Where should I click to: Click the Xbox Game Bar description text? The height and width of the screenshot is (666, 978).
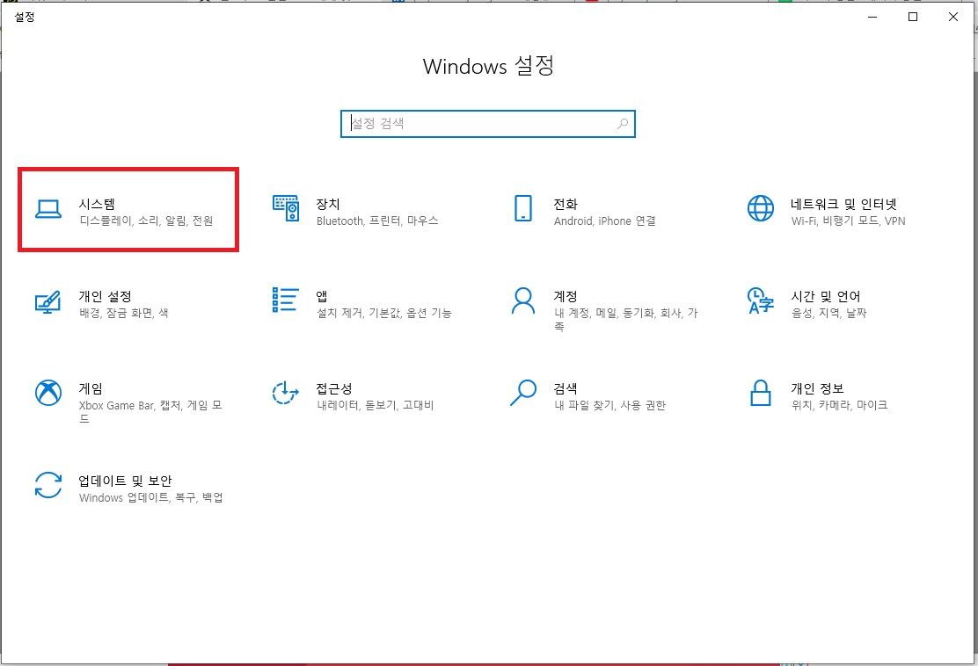pyautogui.click(x=150, y=411)
